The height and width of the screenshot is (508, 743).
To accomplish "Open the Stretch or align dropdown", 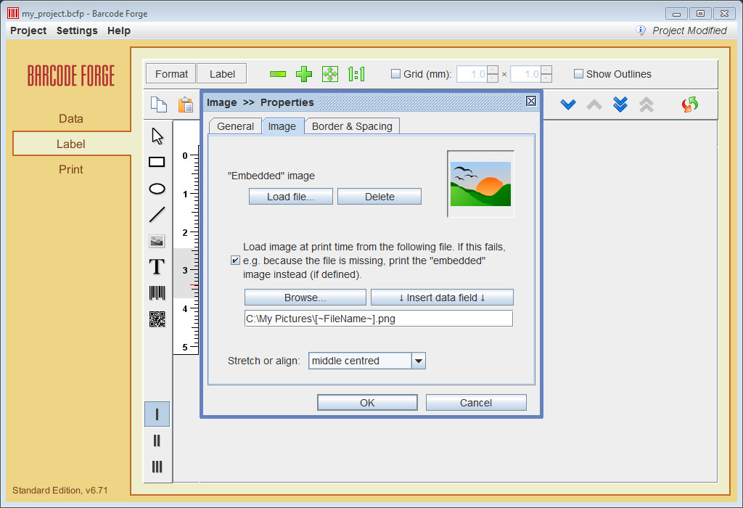I will click(x=419, y=361).
